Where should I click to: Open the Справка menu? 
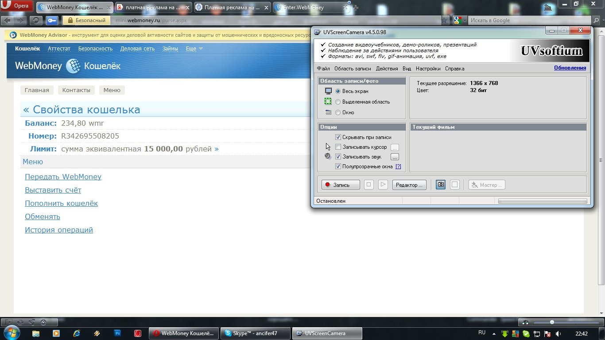point(454,69)
